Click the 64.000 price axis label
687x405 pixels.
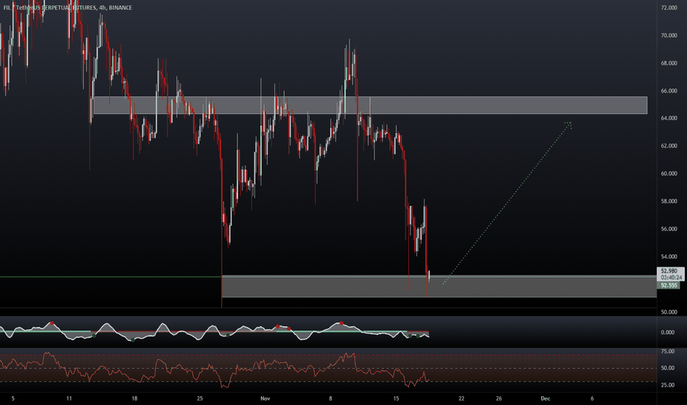[x=669, y=119]
